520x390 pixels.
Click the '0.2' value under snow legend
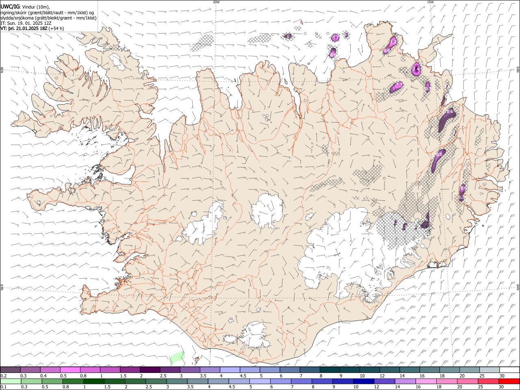(x=3, y=376)
